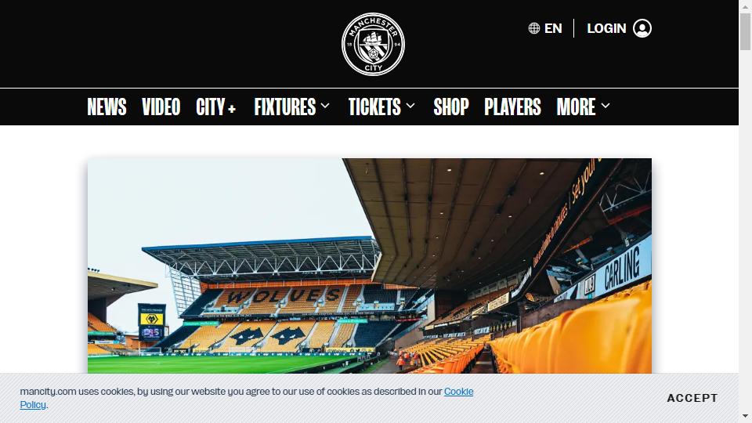Accept the cookie notice
Screen dimensions: 752x423
point(692,398)
